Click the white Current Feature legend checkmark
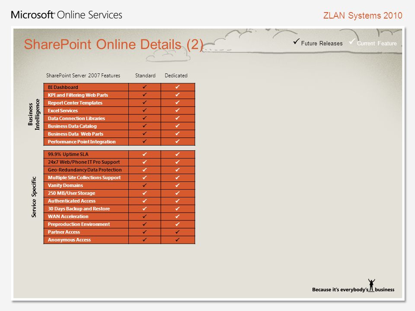Viewport: 415px width, 311px height. click(x=352, y=41)
